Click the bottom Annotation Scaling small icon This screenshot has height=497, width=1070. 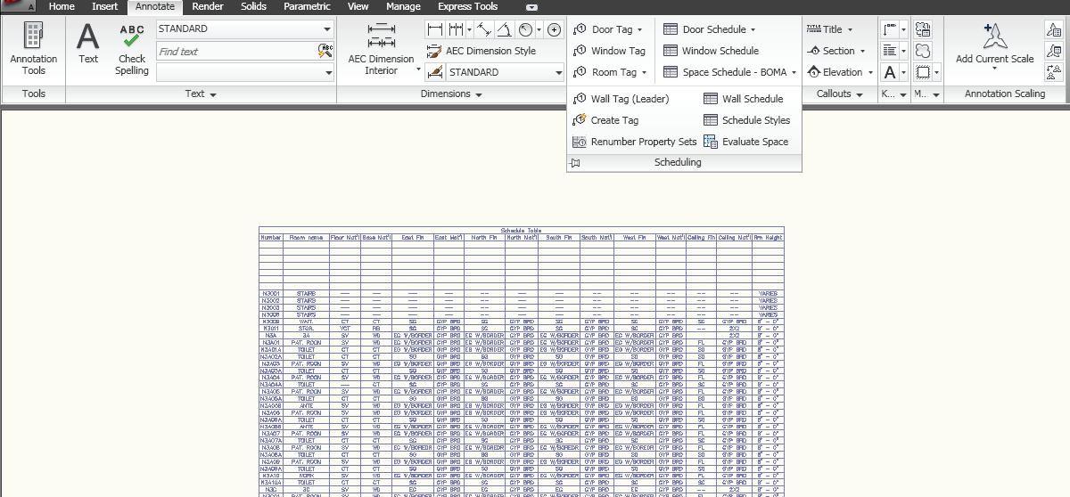tap(1054, 72)
